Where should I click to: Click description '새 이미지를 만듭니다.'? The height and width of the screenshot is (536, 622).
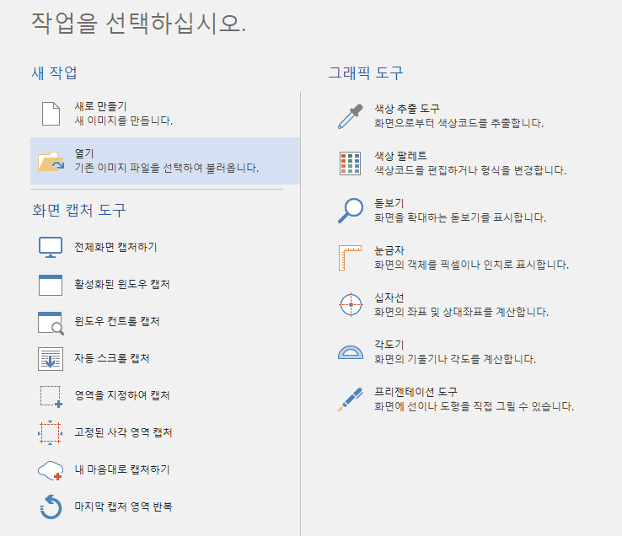coord(124,121)
